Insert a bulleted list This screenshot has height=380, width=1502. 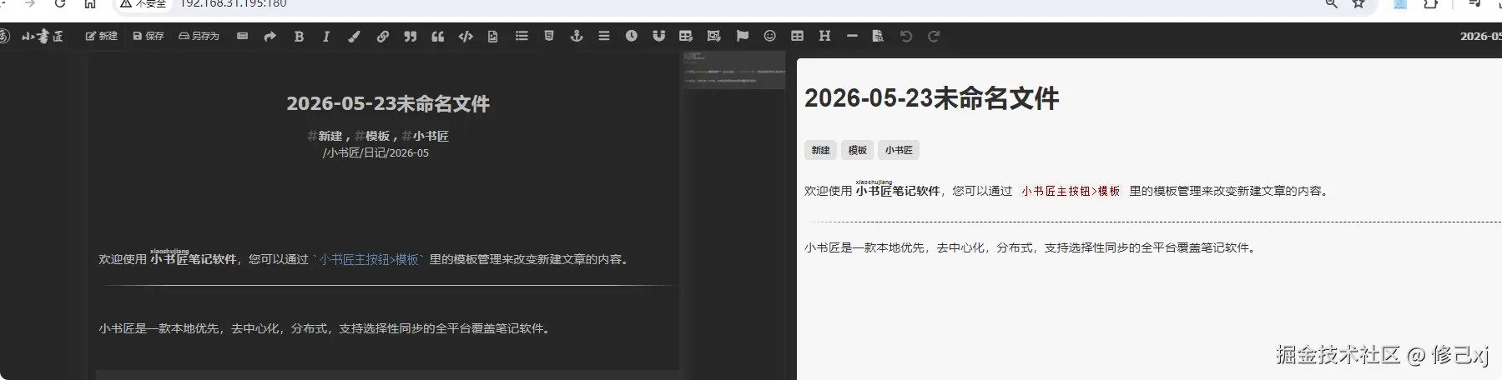click(x=522, y=36)
